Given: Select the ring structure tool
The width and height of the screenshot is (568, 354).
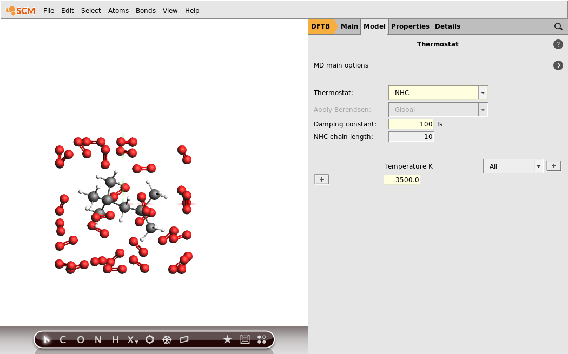Looking at the screenshot, I should [150, 339].
